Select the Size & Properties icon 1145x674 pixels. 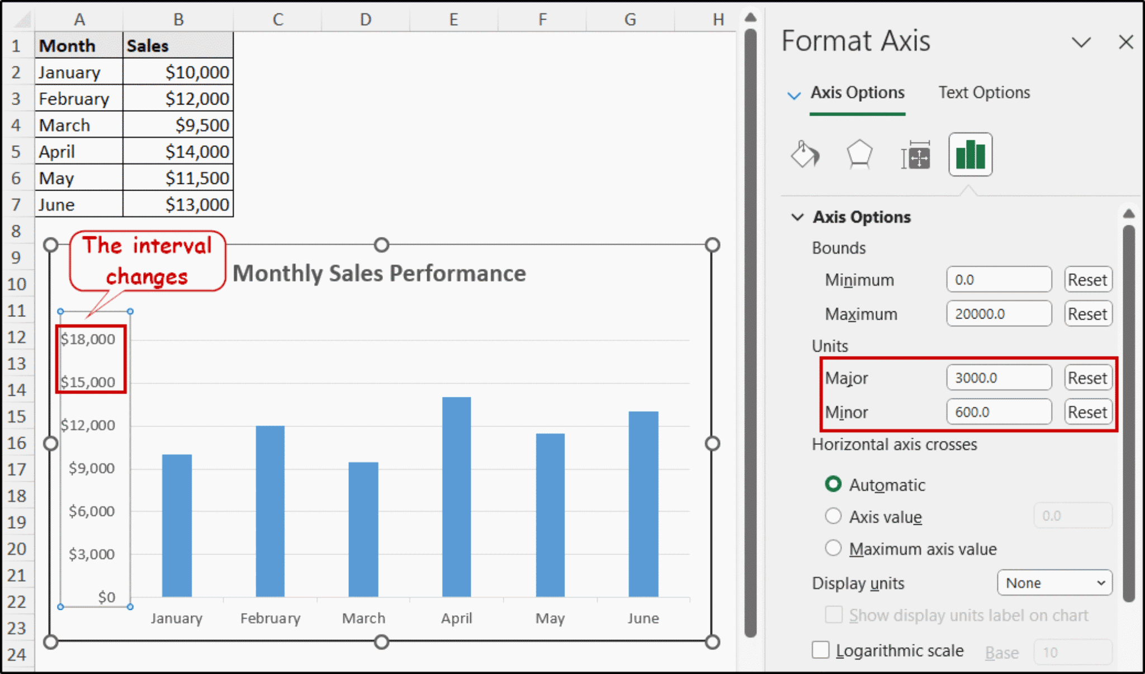click(915, 155)
